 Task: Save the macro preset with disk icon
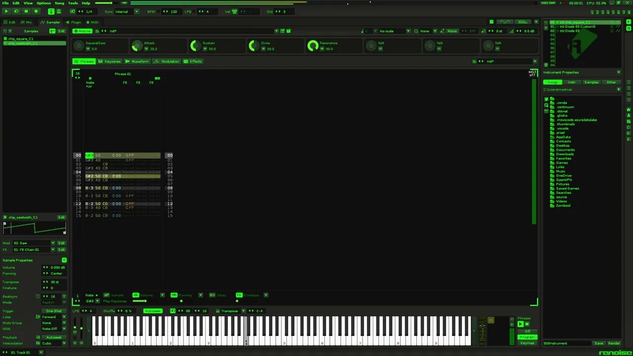(288, 31)
